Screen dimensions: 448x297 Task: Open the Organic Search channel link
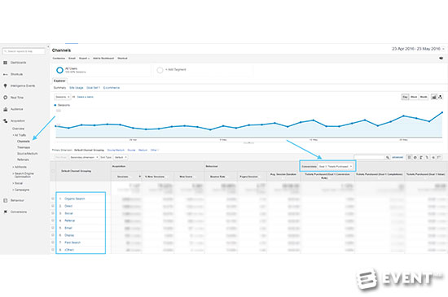tap(75, 199)
